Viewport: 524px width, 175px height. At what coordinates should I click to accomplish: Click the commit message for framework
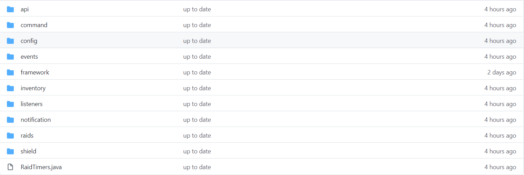197,72
